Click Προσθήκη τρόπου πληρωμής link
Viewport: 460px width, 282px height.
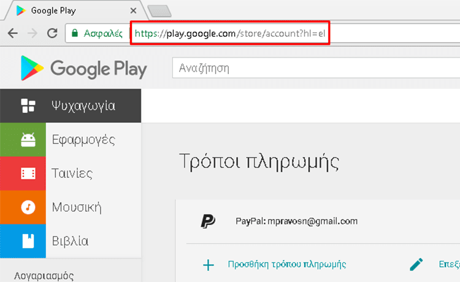coord(287,264)
